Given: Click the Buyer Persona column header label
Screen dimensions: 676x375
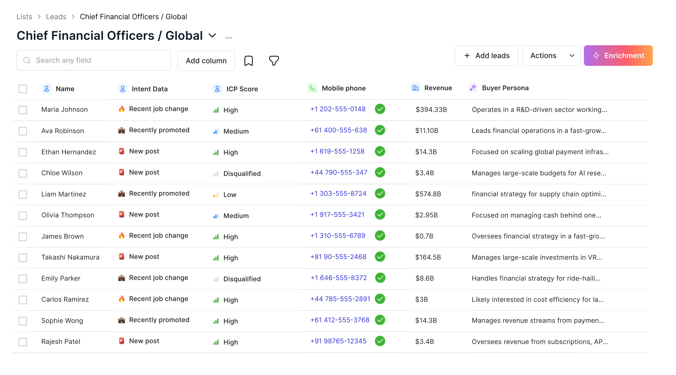Looking at the screenshot, I should pos(505,88).
